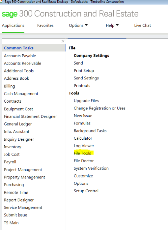Open Setup Central
Image resolution: width=168 pixels, height=231 pixels.
point(86,191)
